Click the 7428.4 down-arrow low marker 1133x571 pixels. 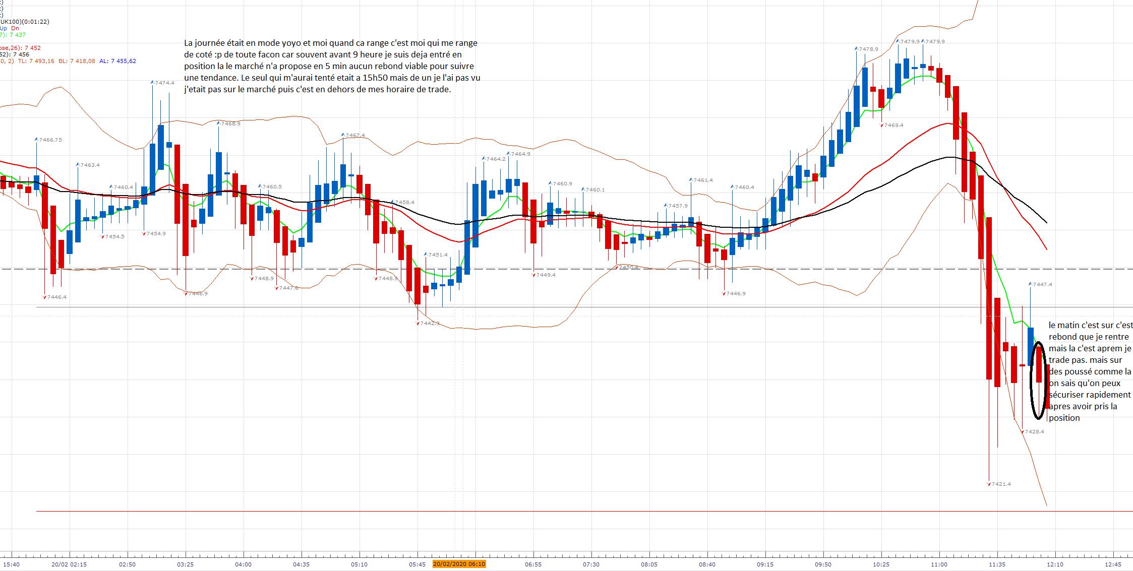1032,431
